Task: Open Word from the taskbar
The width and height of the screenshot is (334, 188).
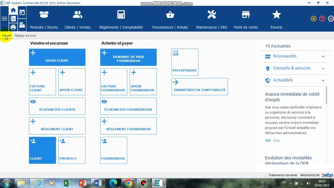Action: click(x=98, y=183)
